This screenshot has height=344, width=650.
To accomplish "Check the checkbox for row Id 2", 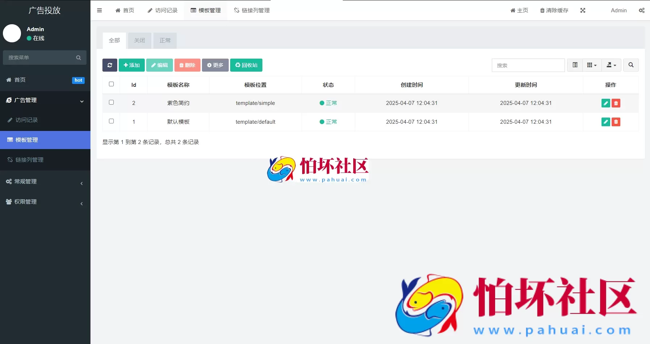I will 111,102.
